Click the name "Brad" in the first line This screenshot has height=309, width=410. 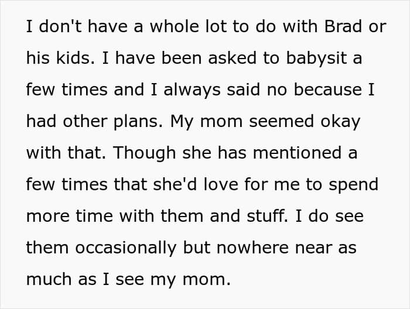click(x=340, y=27)
